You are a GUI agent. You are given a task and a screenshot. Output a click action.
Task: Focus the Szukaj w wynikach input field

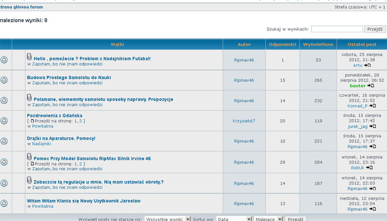[337, 29]
